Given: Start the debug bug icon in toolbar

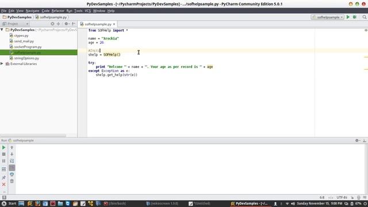Looking at the screenshot, I should [355, 17].
